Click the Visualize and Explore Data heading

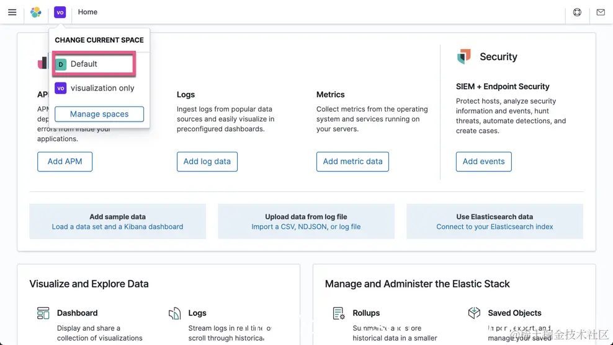click(89, 284)
